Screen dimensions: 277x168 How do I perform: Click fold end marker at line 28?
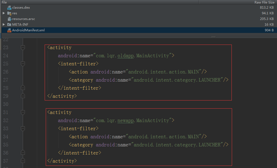pyautogui.click(x=23, y=88)
